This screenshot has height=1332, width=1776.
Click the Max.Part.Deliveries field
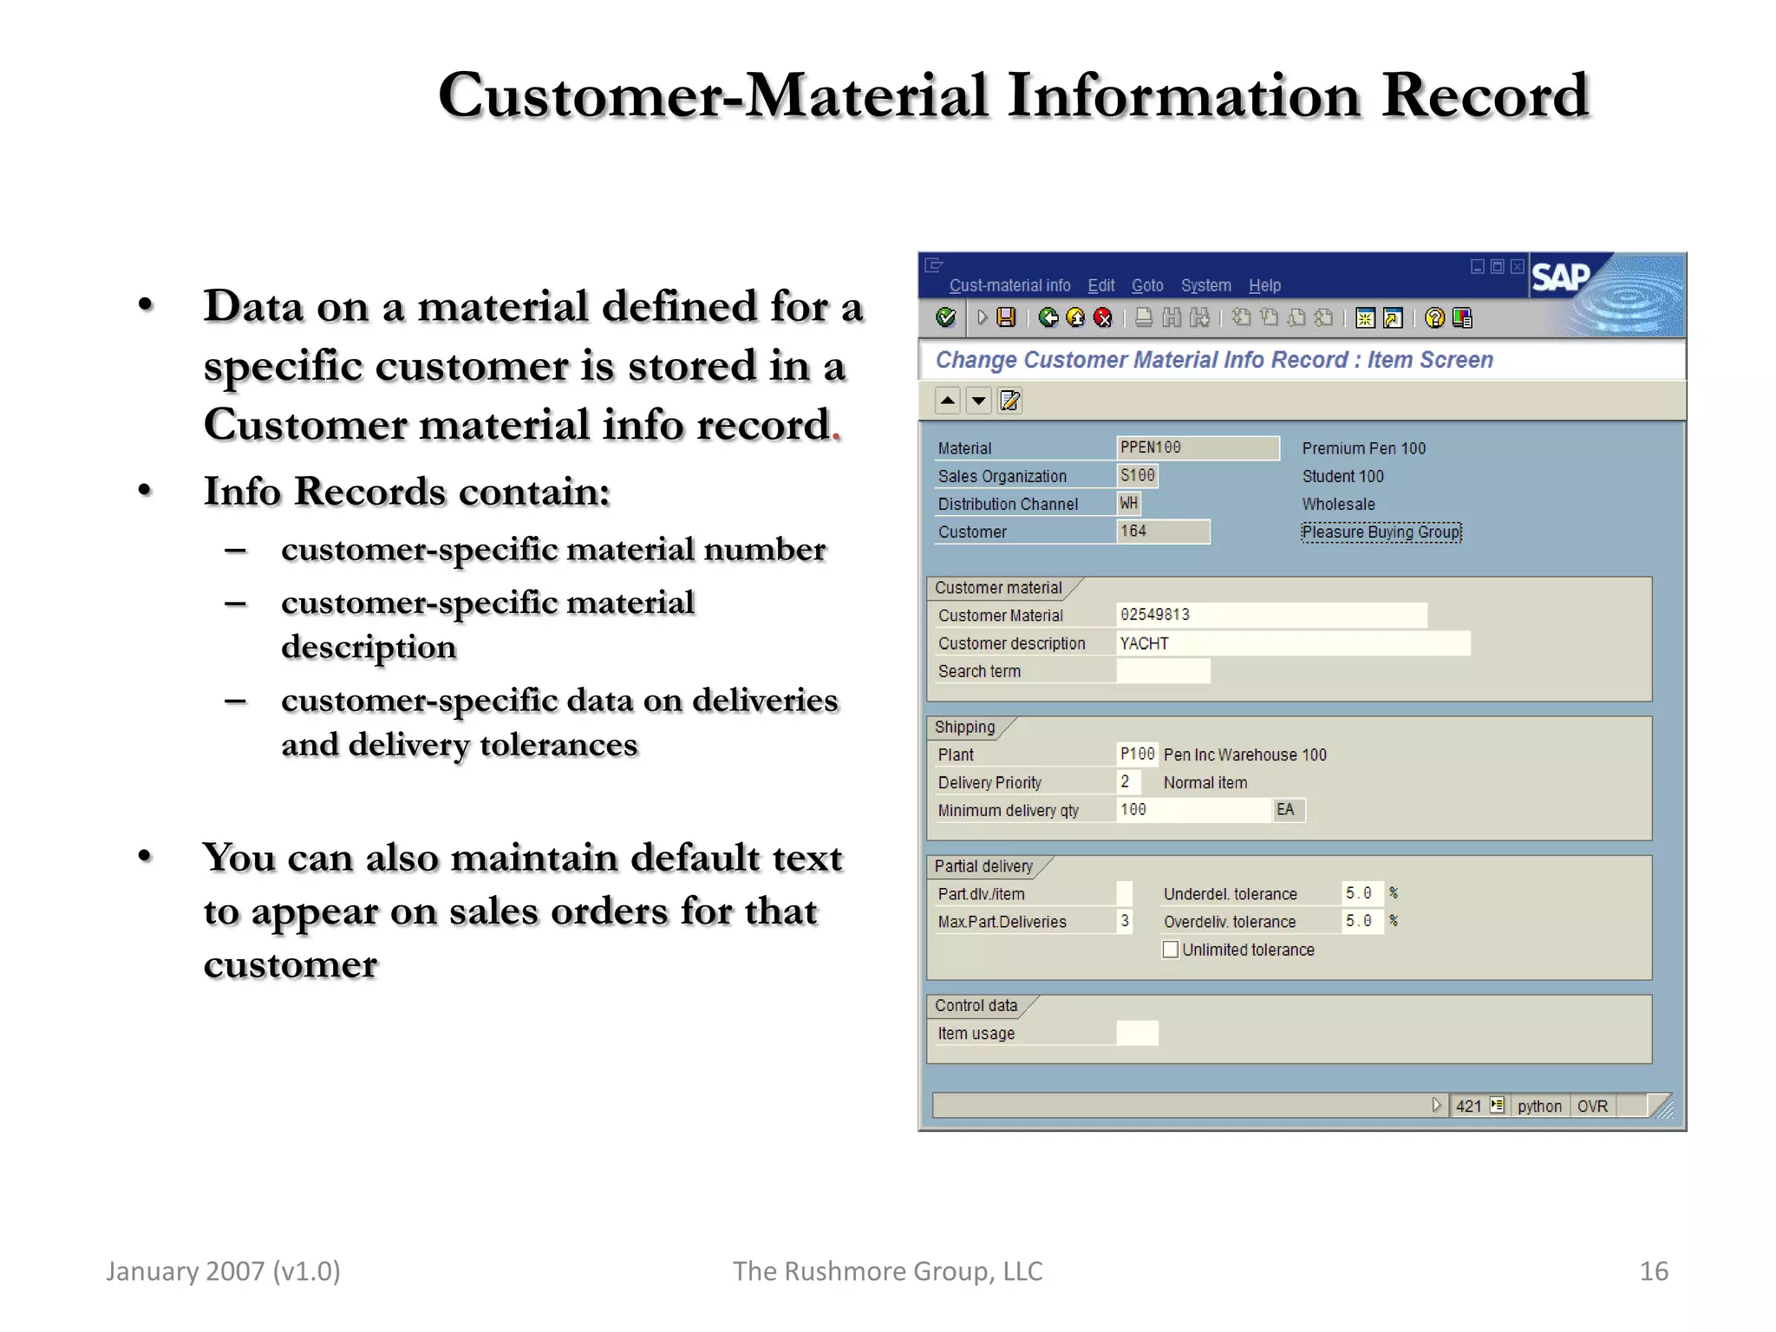pyautogui.click(x=1124, y=921)
